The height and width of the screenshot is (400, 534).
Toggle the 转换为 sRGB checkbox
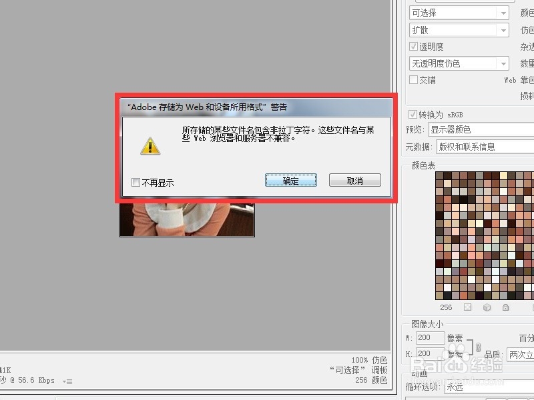pyautogui.click(x=413, y=114)
